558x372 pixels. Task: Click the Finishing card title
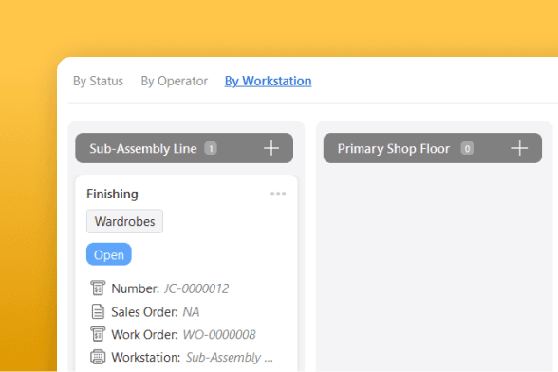(112, 194)
